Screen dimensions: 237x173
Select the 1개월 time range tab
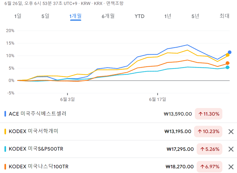(75, 16)
